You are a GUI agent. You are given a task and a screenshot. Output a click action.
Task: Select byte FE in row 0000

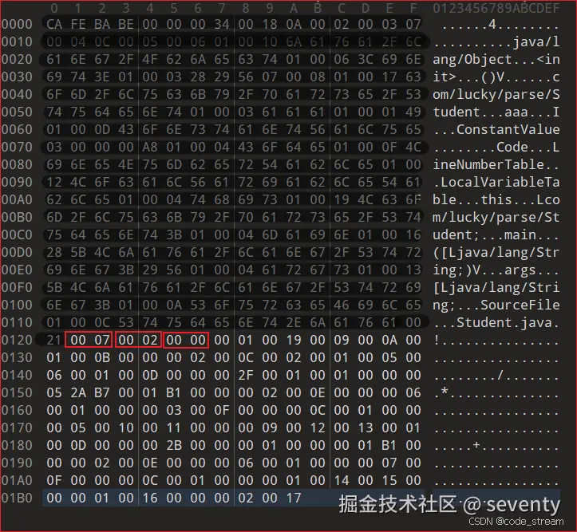(78, 24)
